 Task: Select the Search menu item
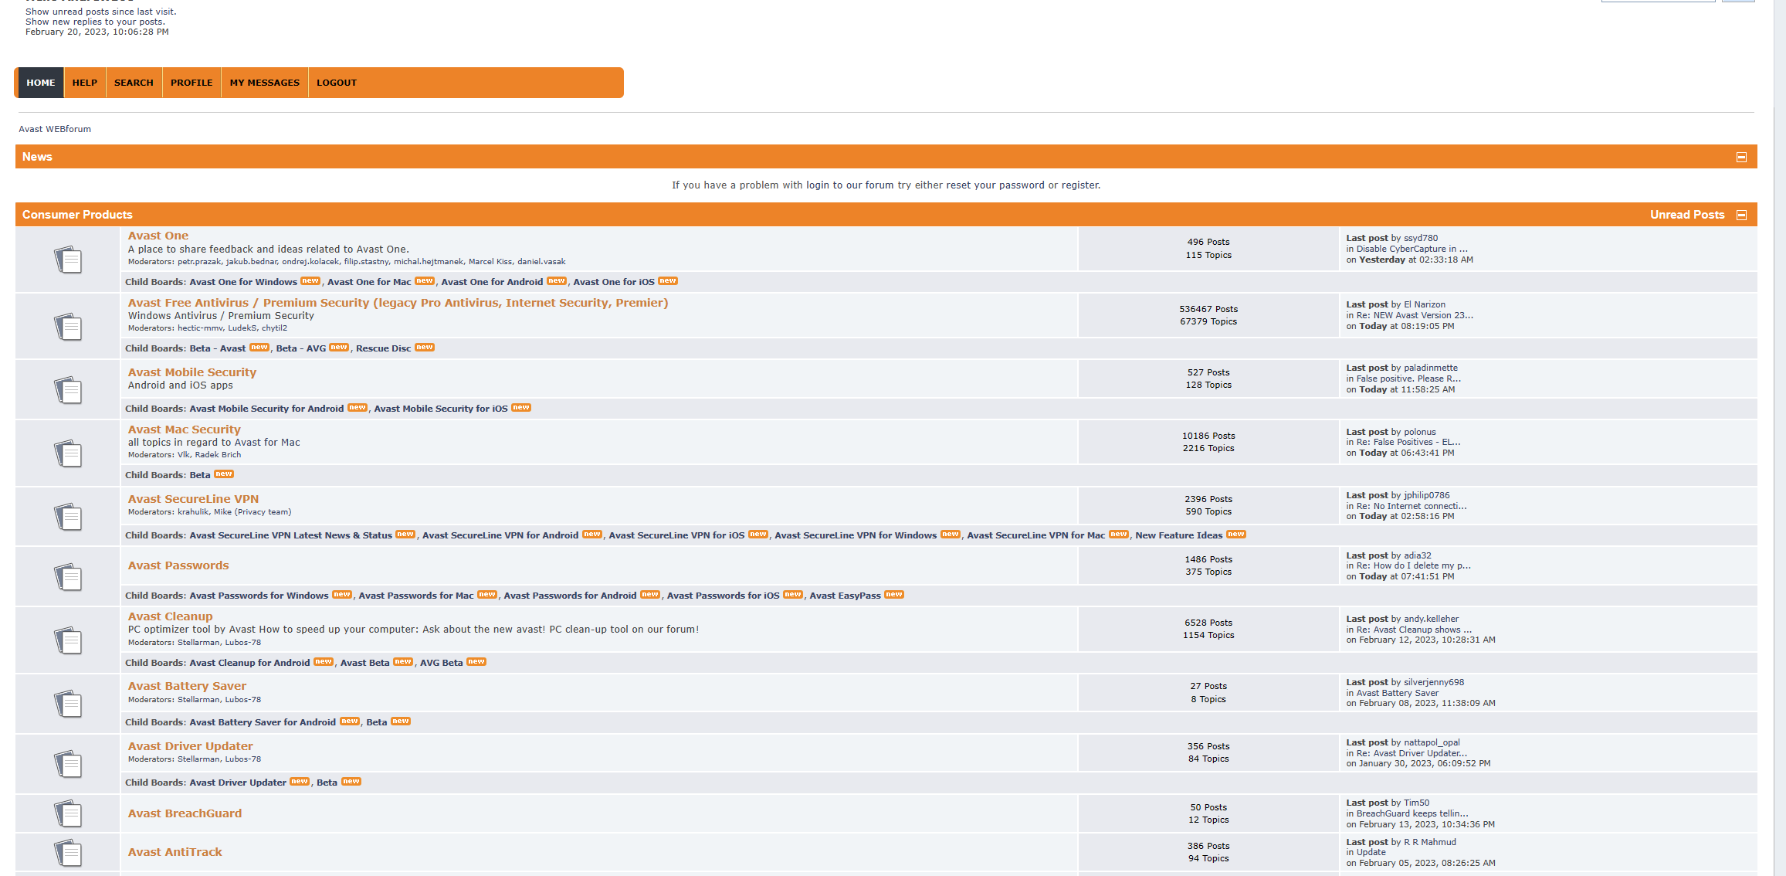(x=134, y=83)
